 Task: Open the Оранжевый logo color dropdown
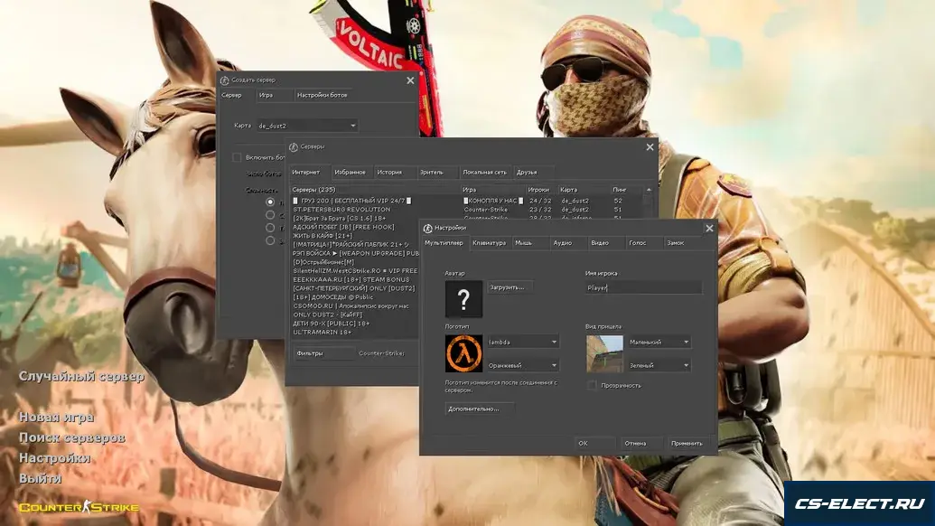(523, 365)
